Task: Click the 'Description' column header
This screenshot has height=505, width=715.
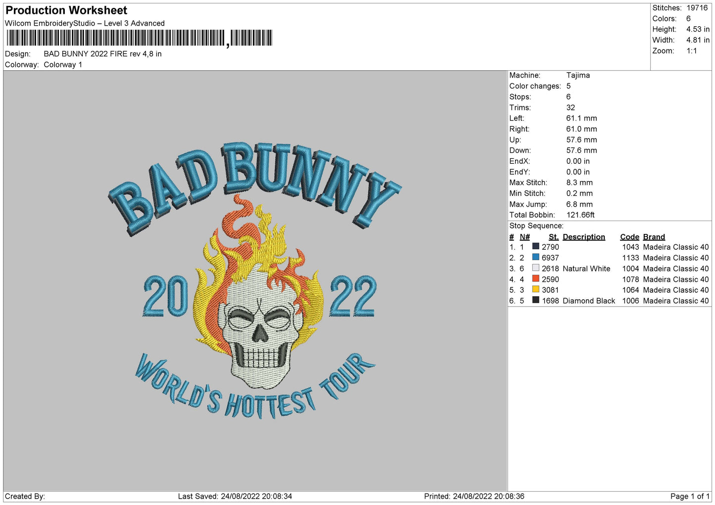Action: [x=584, y=237]
